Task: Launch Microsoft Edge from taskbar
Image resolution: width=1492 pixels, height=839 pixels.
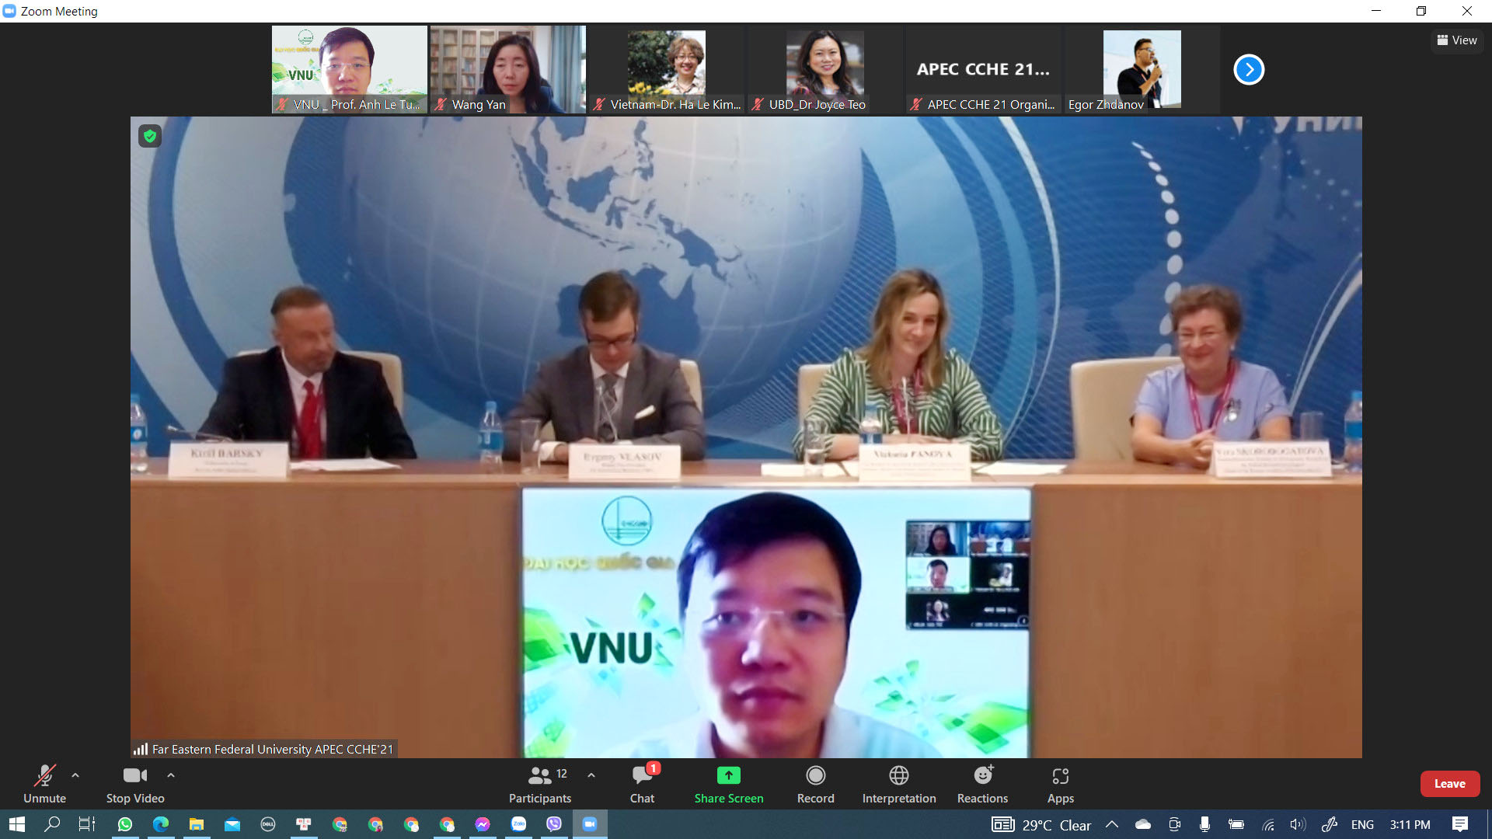Action: point(161,824)
